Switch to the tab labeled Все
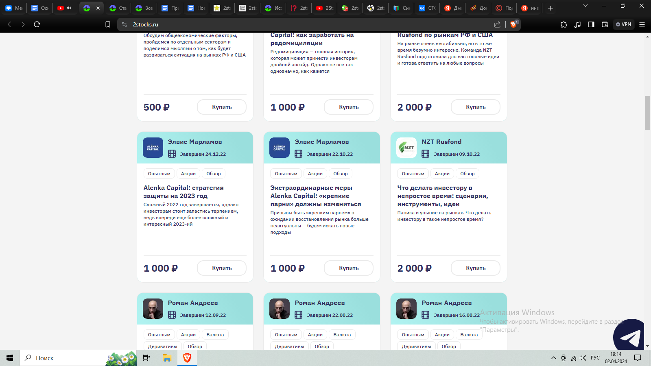The image size is (651, 366). 144,8
